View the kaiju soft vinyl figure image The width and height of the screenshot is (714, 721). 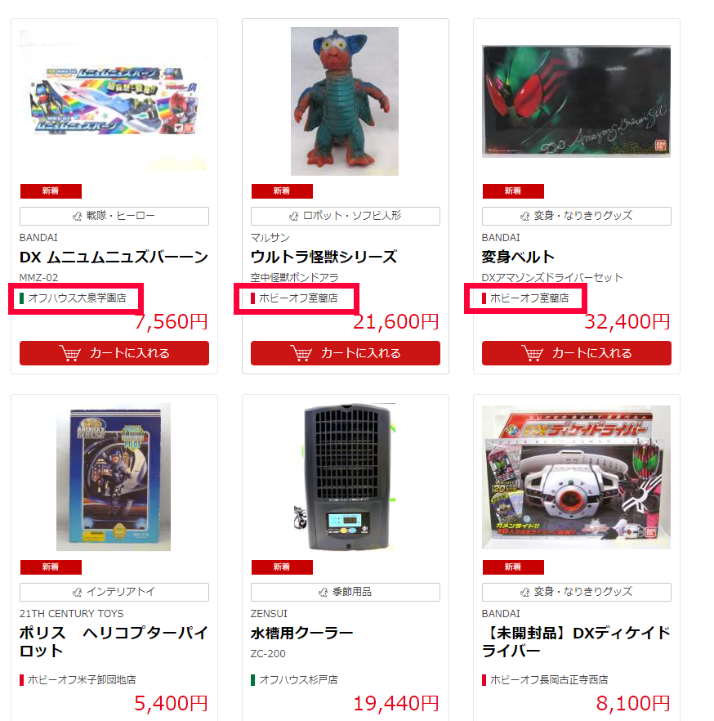click(345, 101)
